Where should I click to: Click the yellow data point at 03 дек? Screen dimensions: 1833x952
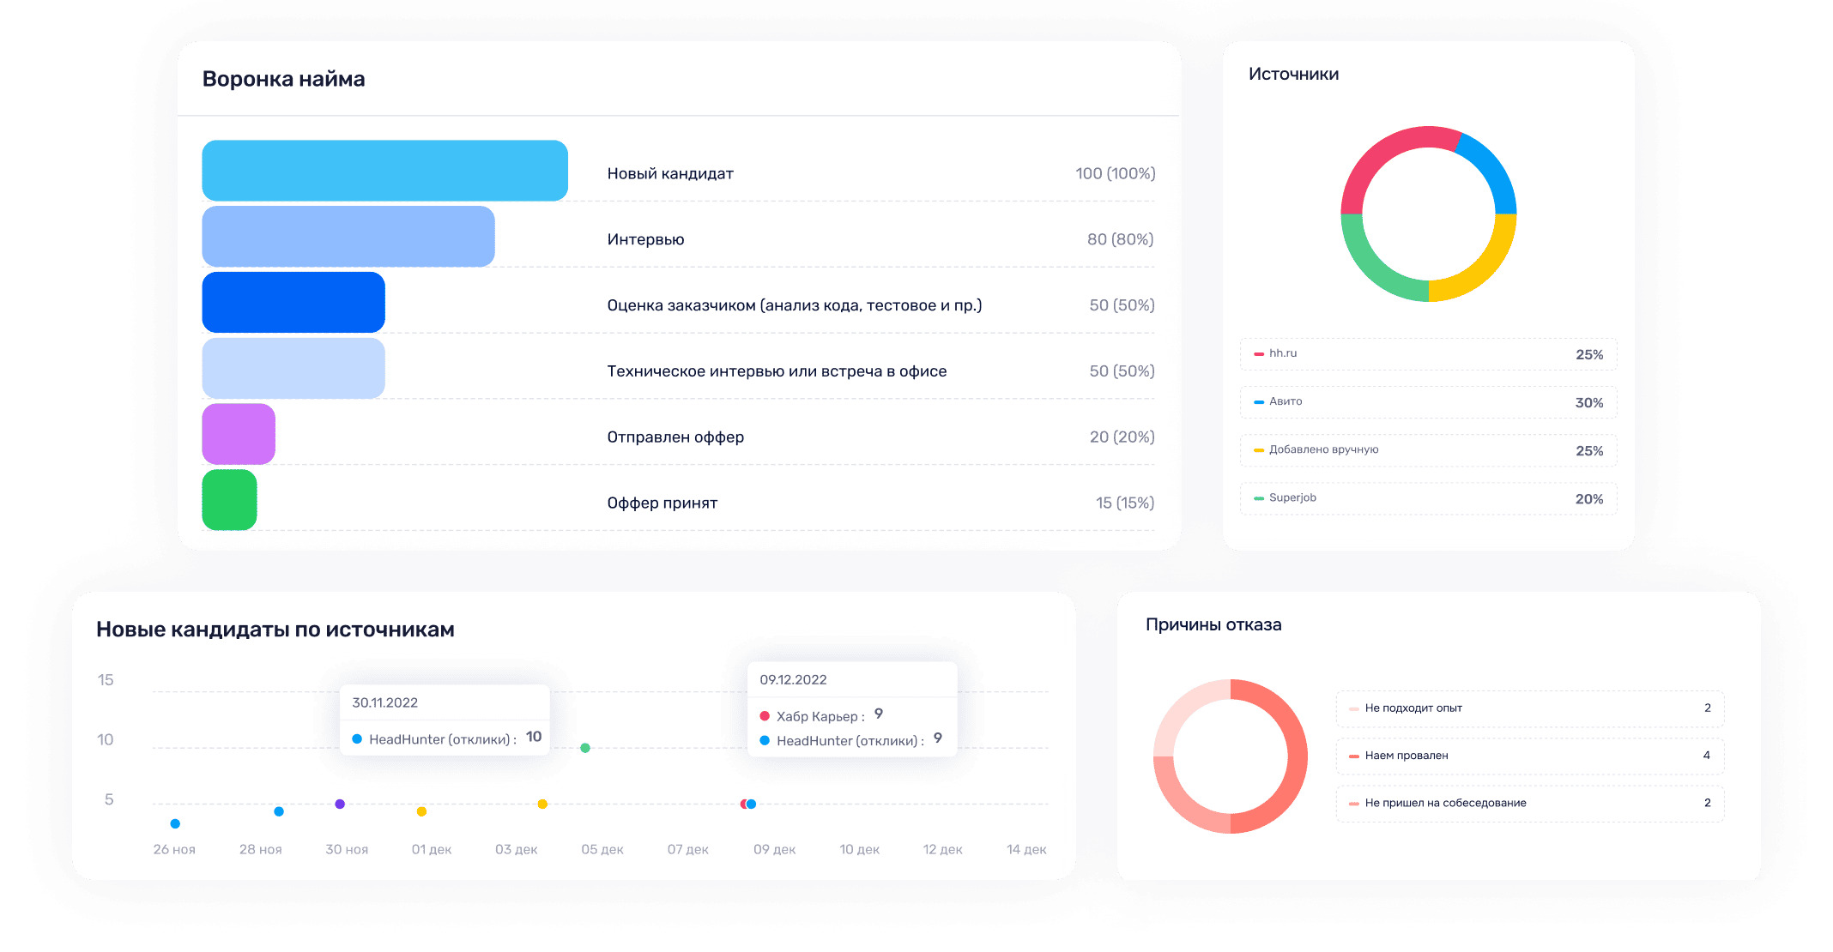pos(542,804)
